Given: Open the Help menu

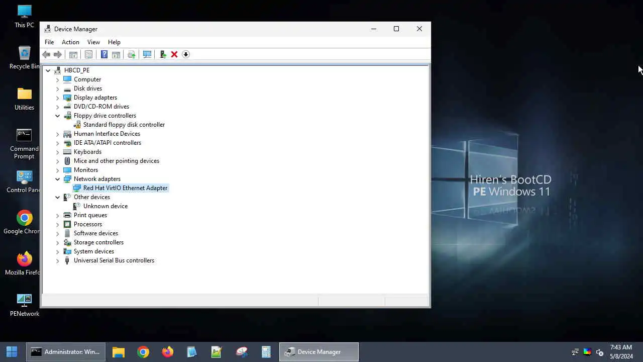Looking at the screenshot, I should tap(114, 42).
